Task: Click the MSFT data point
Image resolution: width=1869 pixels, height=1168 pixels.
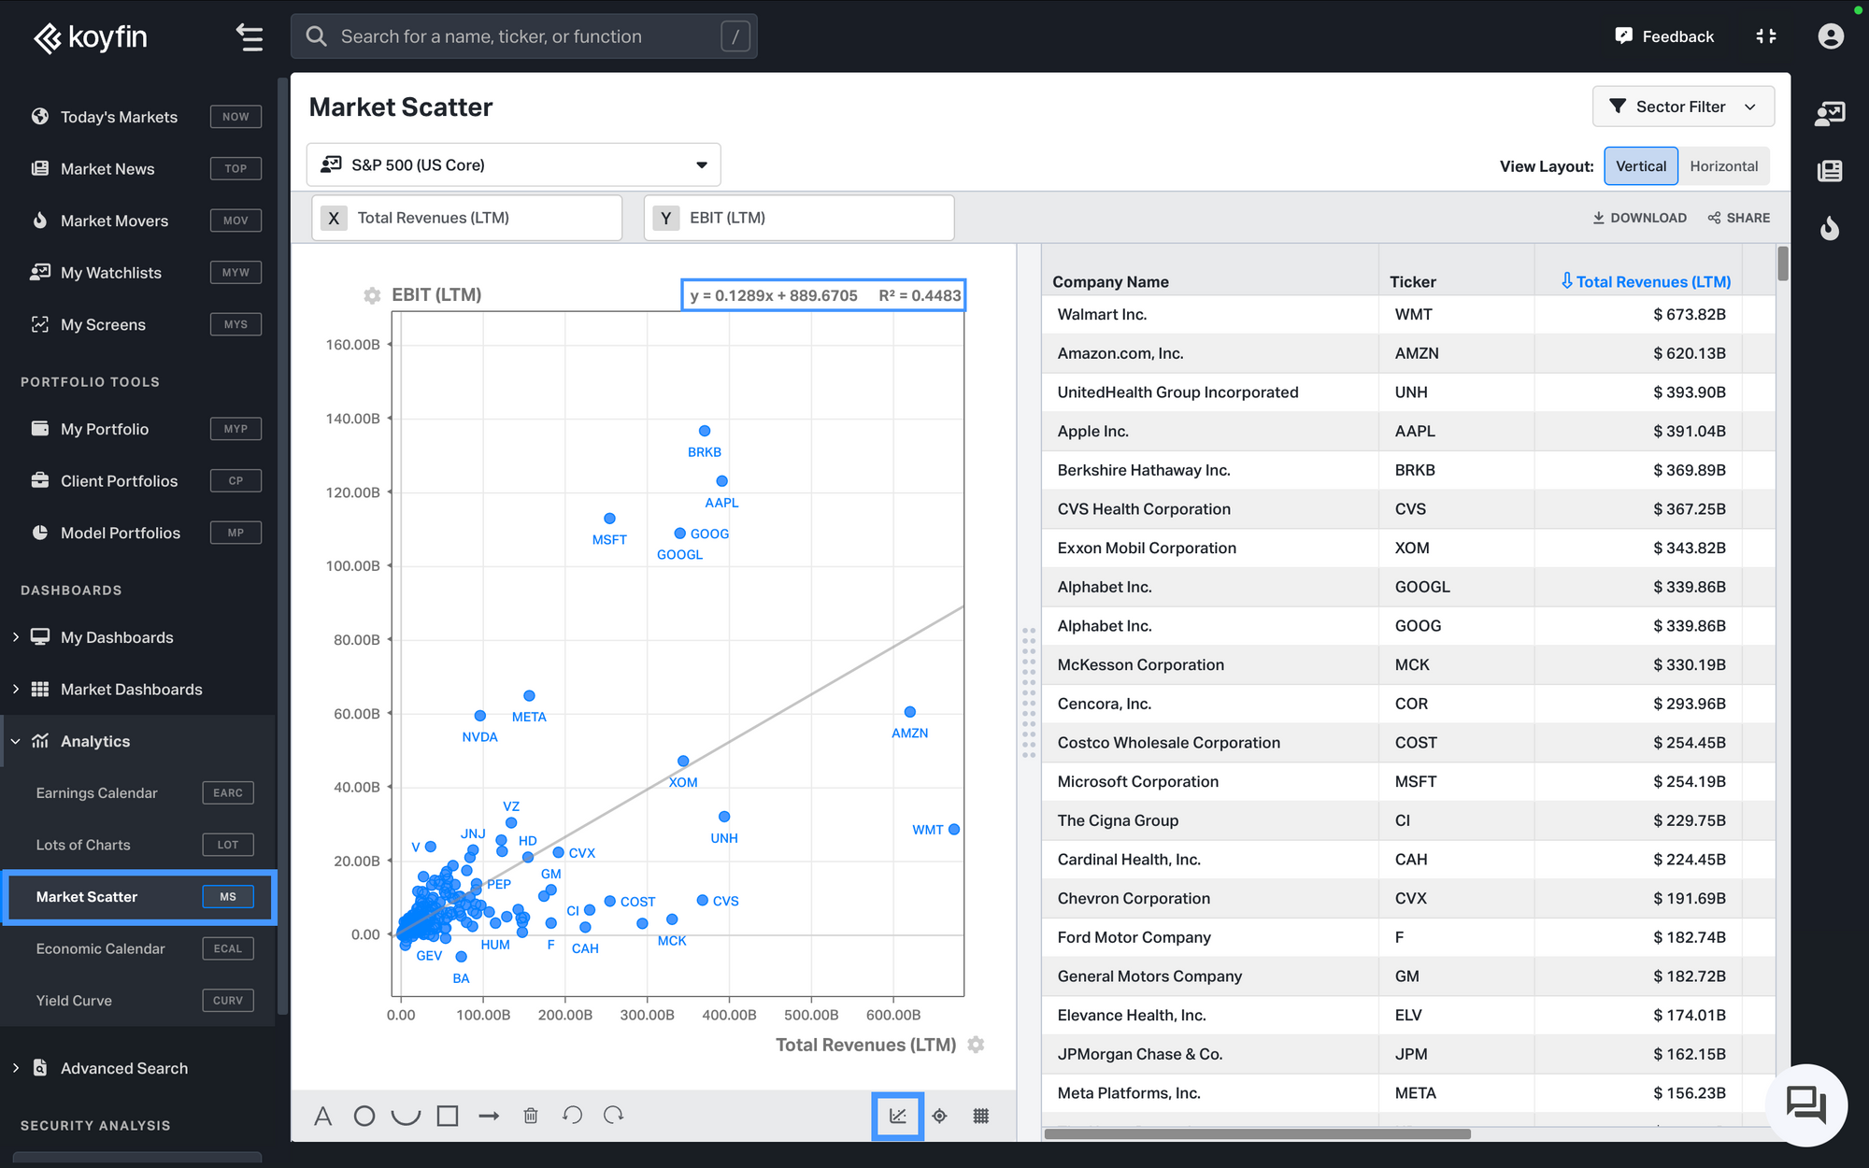Action: point(609,519)
